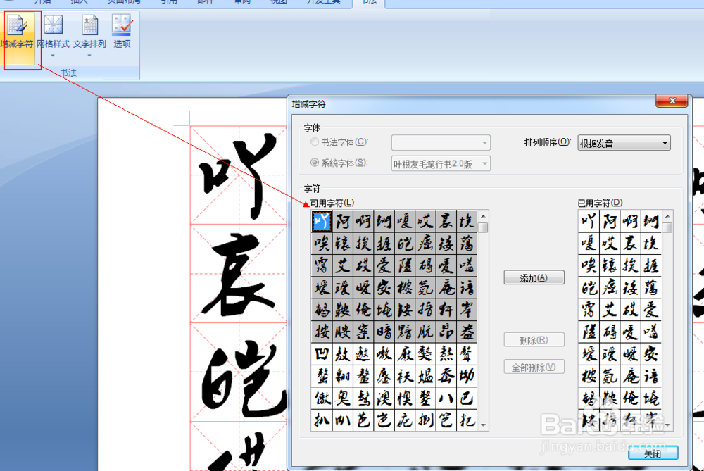Image resolution: width=704 pixels, height=471 pixels.
Task: Click the 关闭 button in the dialog
Action: (653, 453)
